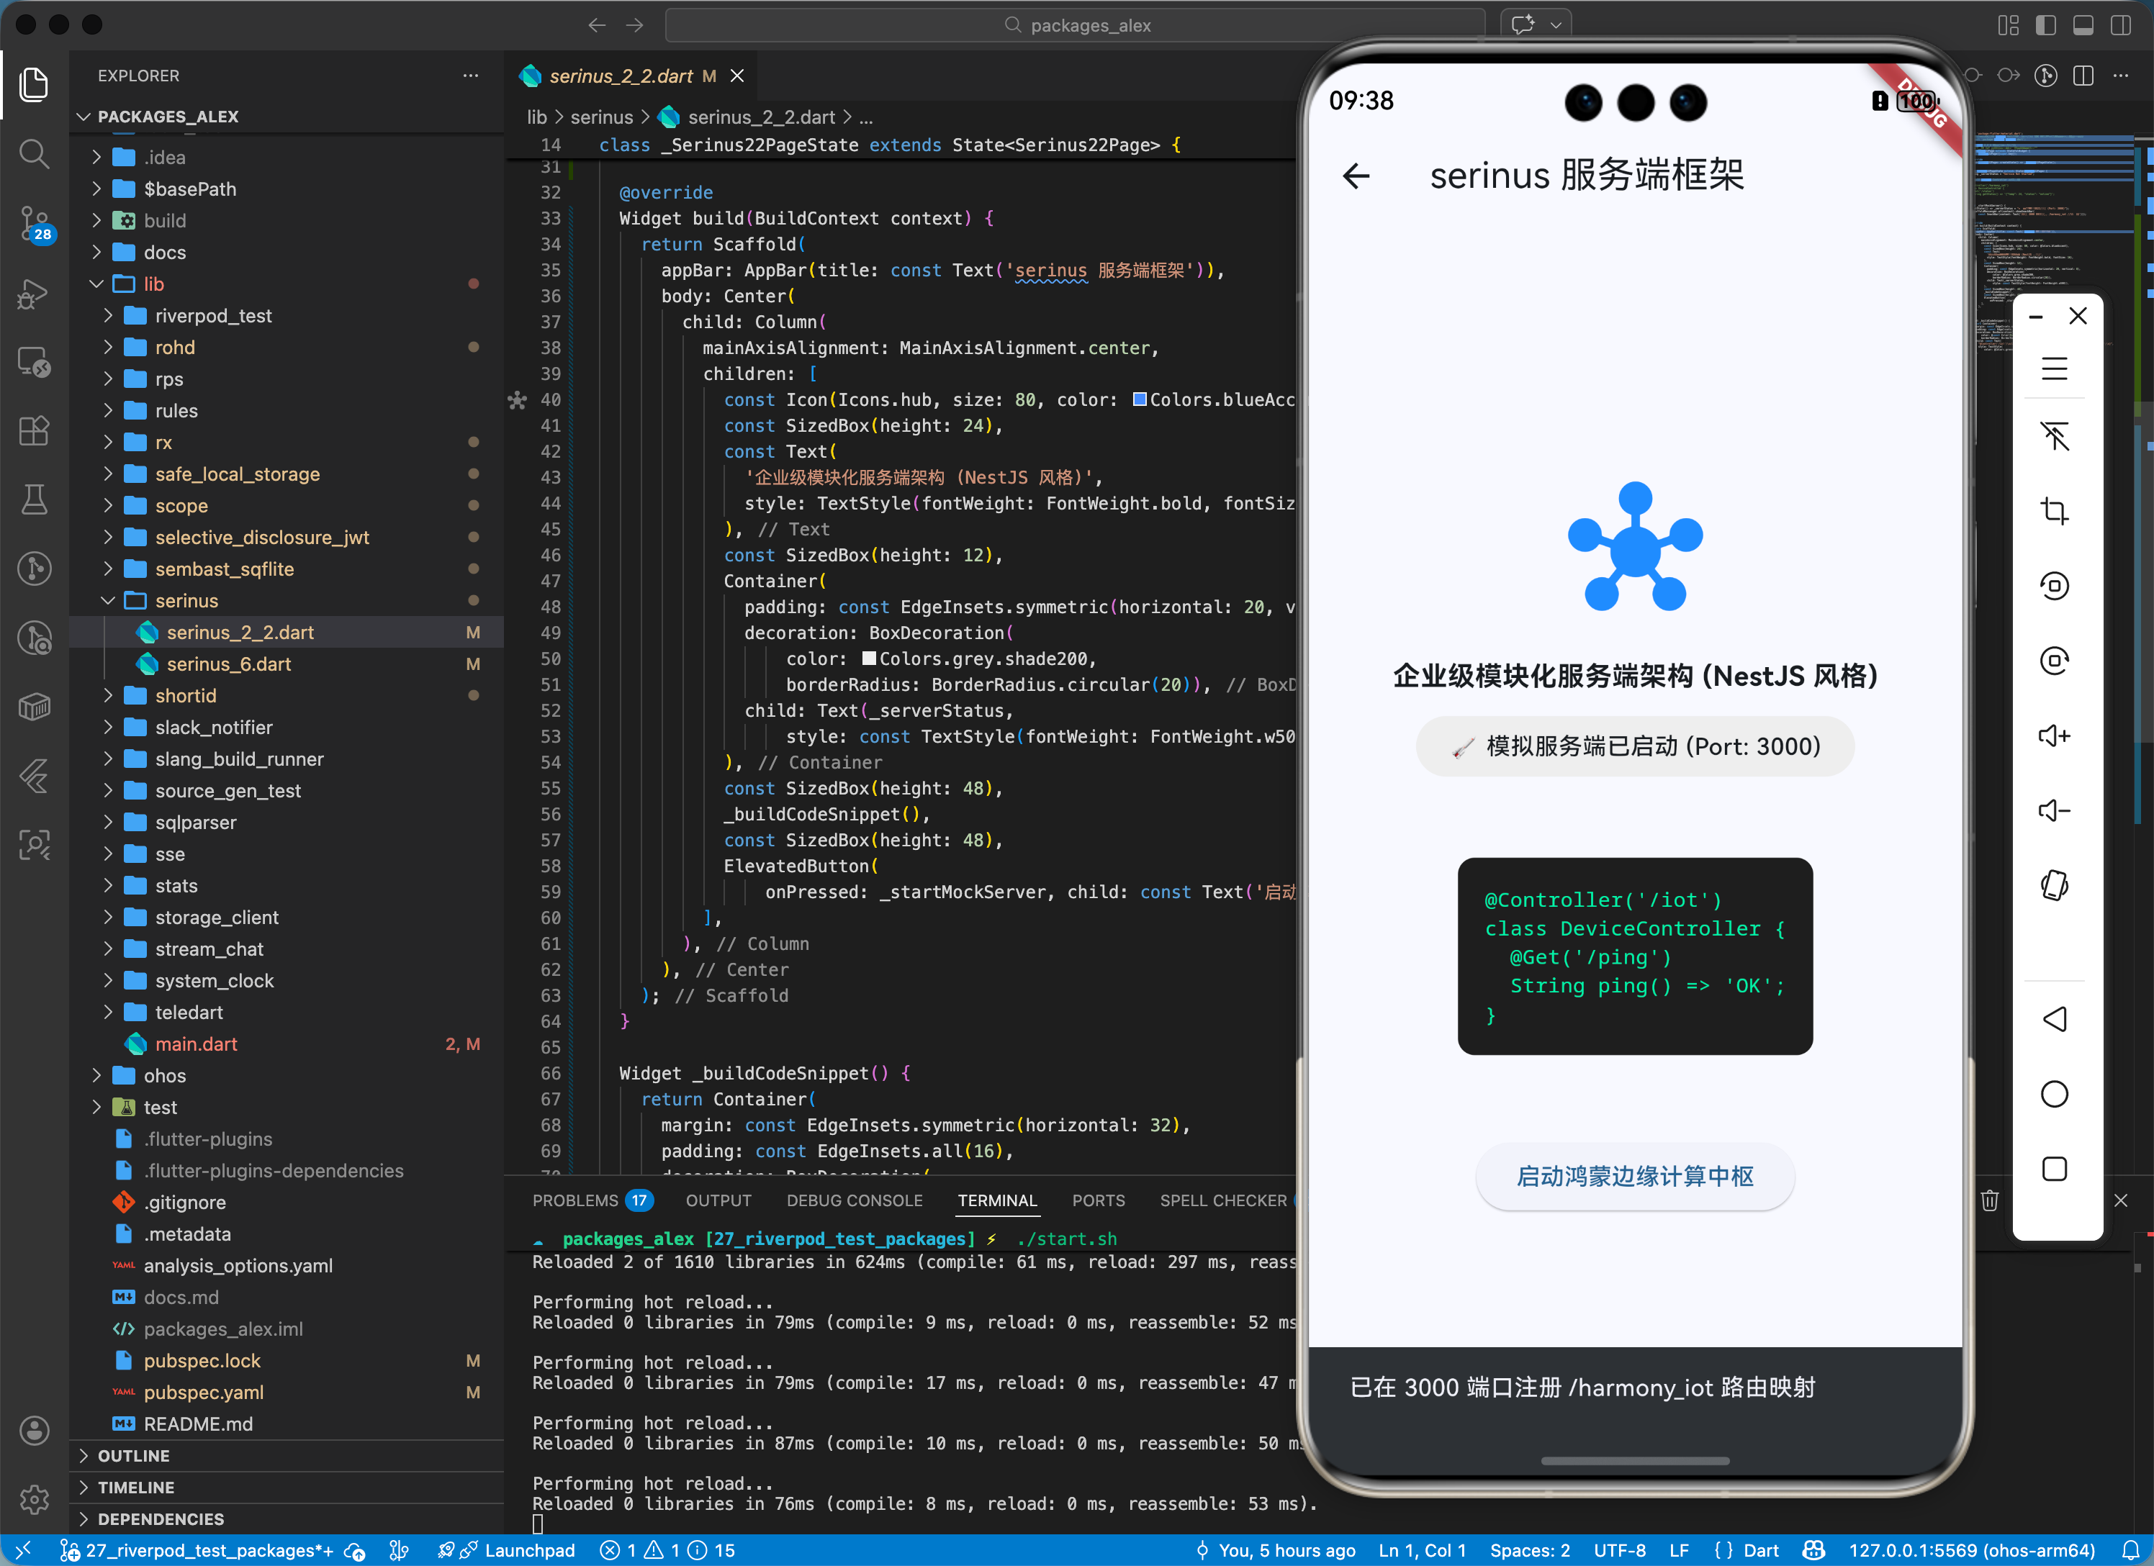Click the packages_alex command center search box
The height and width of the screenshot is (1566, 2154).
(x=1075, y=26)
